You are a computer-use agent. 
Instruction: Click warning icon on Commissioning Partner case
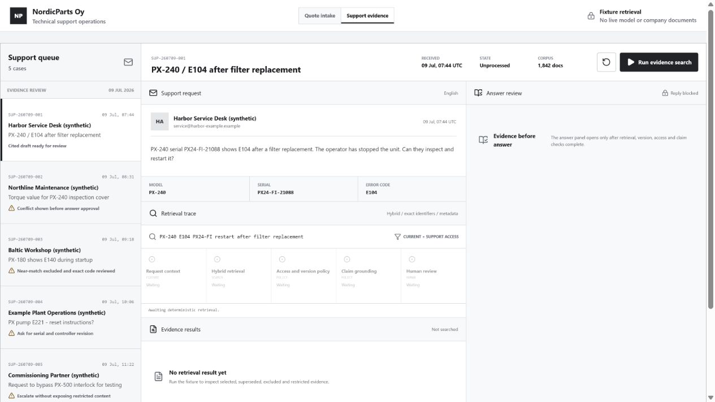tap(11, 396)
